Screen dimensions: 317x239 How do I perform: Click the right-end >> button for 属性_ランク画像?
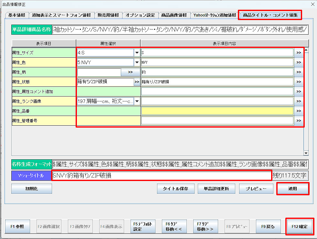[298, 101]
